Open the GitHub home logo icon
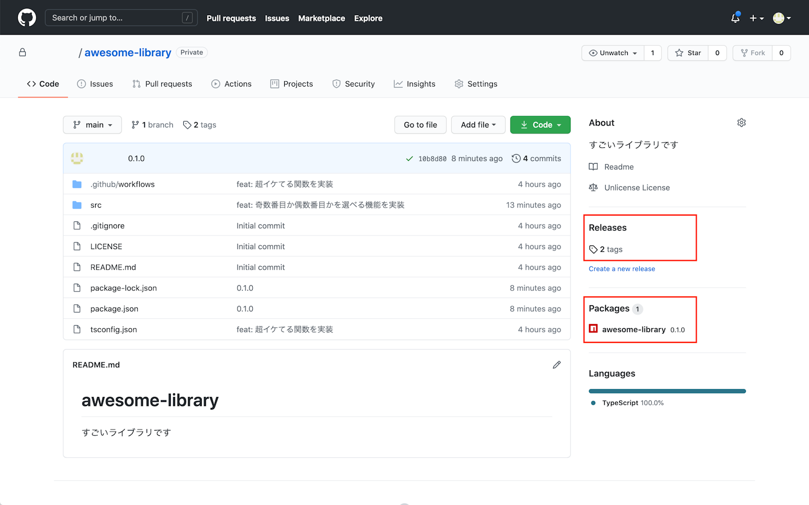The height and width of the screenshot is (505, 809). coord(26,17)
